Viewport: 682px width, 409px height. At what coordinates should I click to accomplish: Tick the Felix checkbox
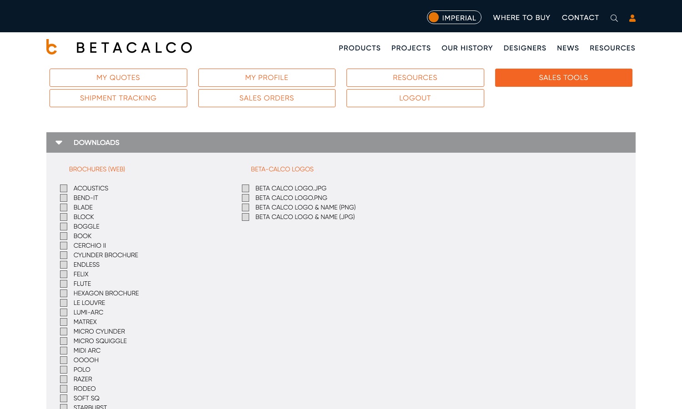coord(64,274)
